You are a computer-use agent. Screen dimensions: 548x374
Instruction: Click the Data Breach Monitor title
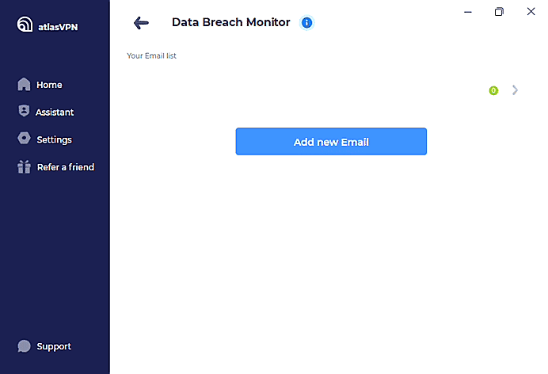(x=230, y=23)
